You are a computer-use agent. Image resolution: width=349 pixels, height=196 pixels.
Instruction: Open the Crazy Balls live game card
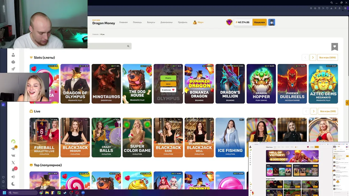coord(106,137)
